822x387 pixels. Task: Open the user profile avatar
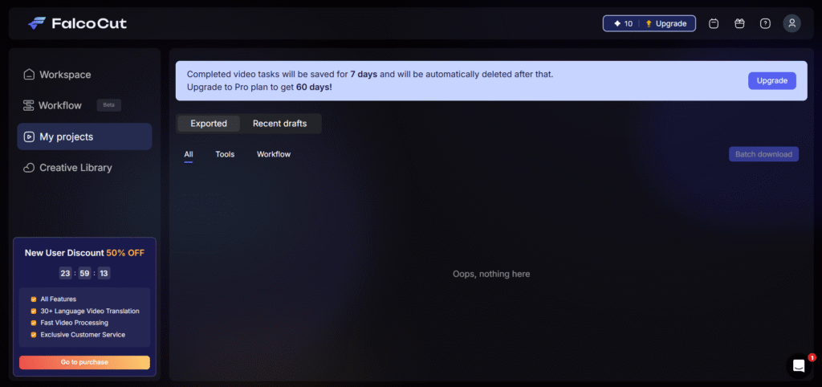pos(791,23)
